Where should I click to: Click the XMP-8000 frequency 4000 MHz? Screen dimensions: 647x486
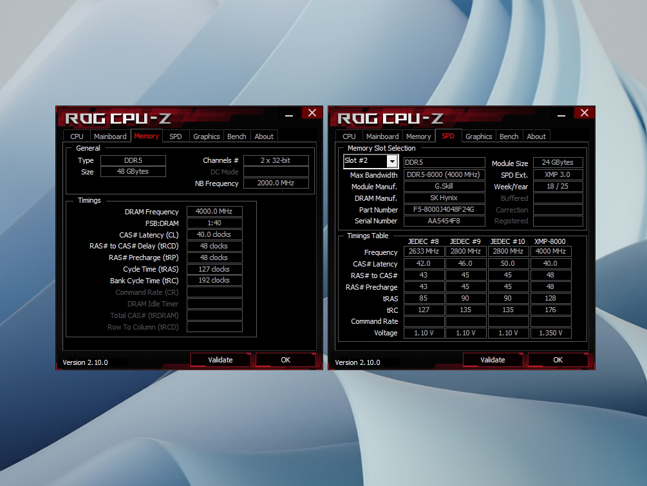point(550,251)
